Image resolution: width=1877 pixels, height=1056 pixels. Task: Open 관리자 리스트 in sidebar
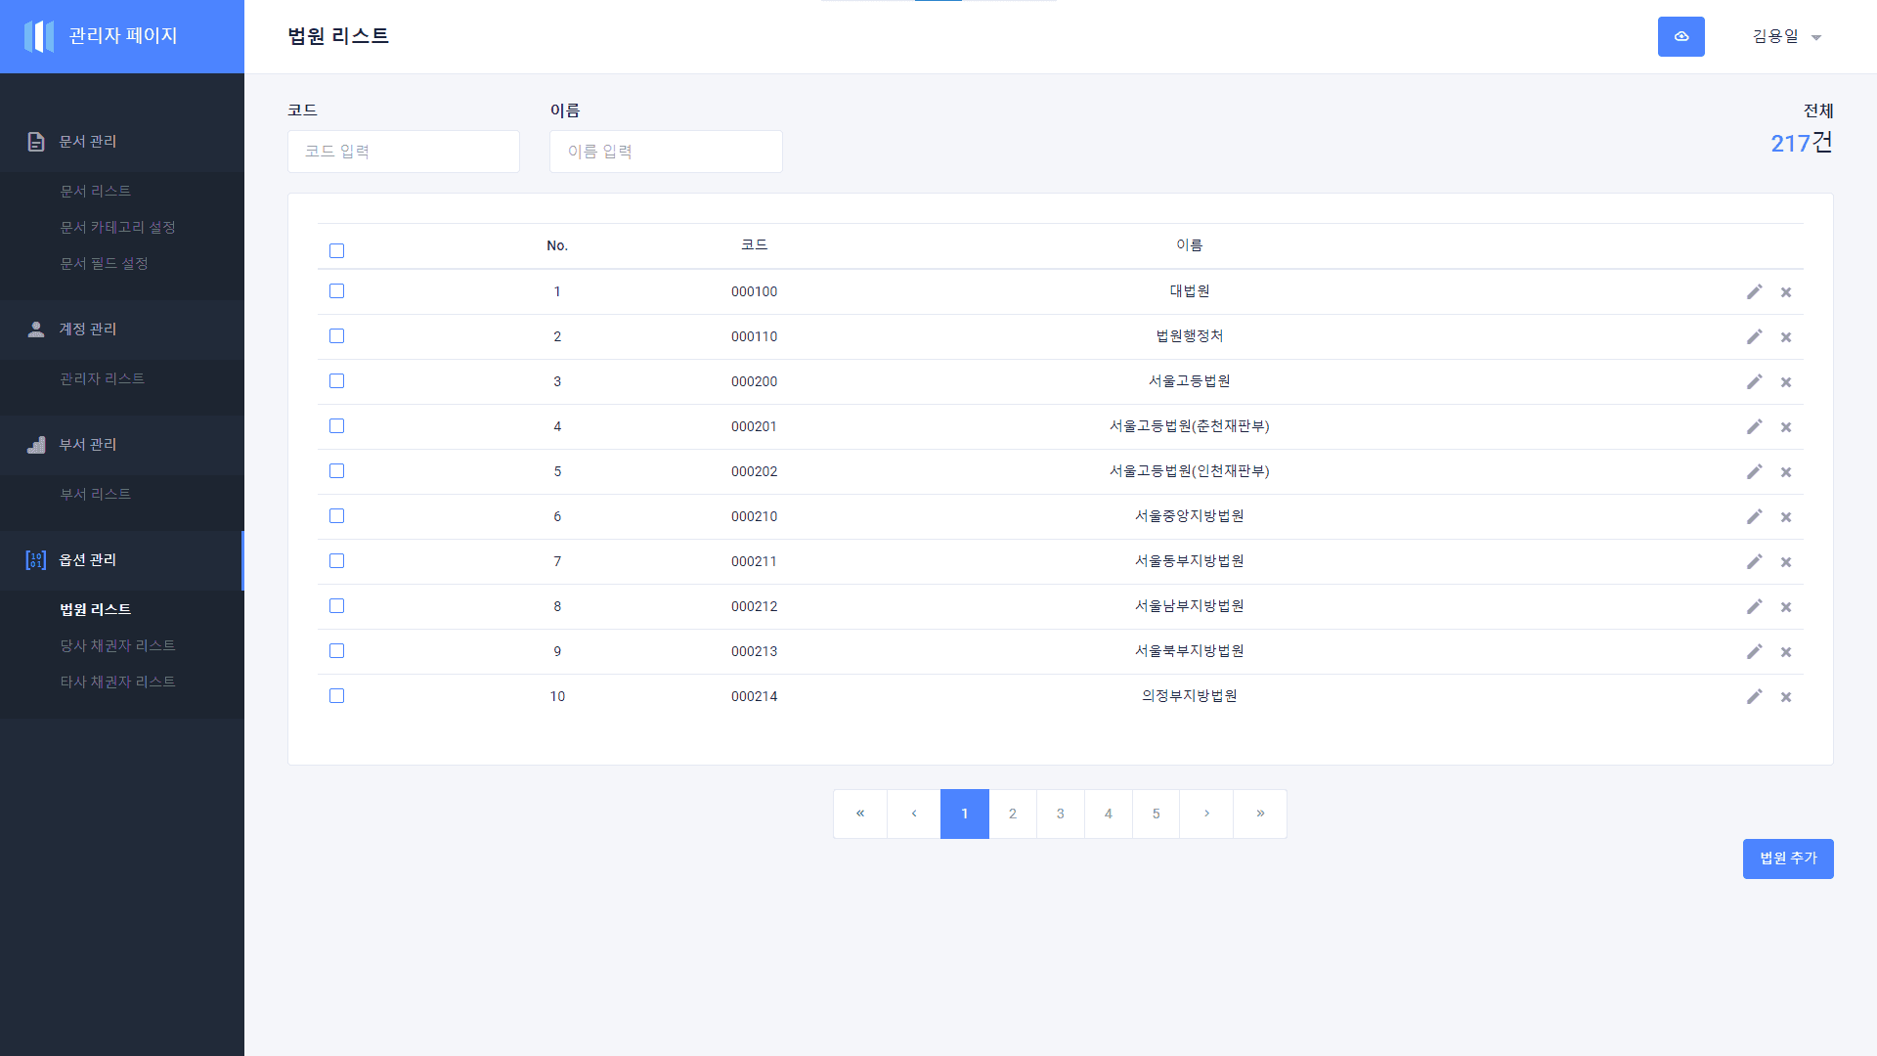coord(102,378)
